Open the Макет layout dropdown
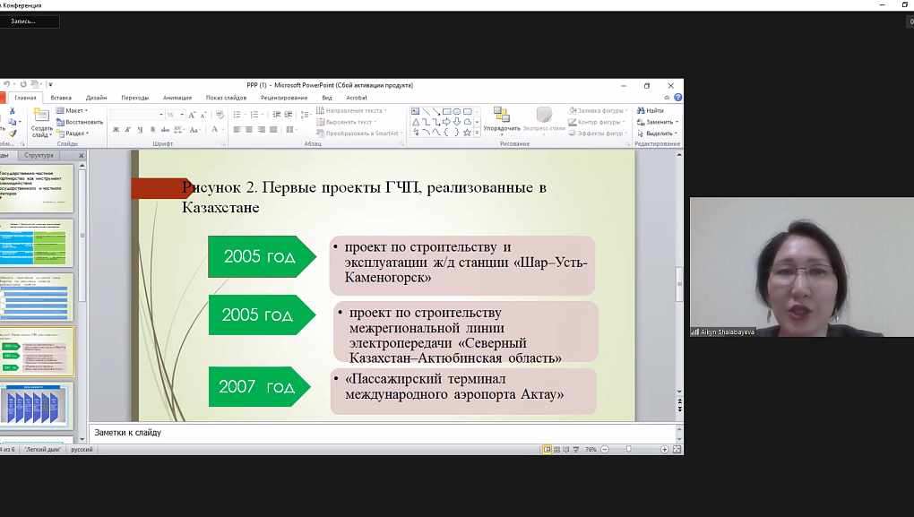 pos(73,110)
